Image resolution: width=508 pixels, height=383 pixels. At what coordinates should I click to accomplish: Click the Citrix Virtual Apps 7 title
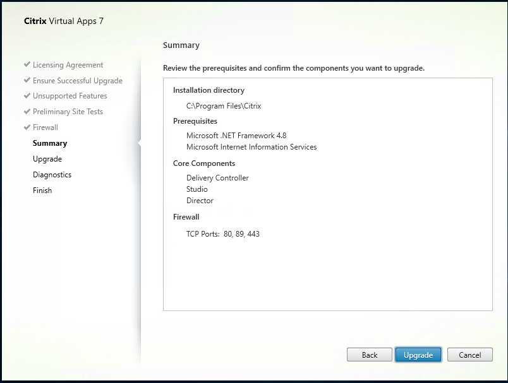tap(64, 21)
